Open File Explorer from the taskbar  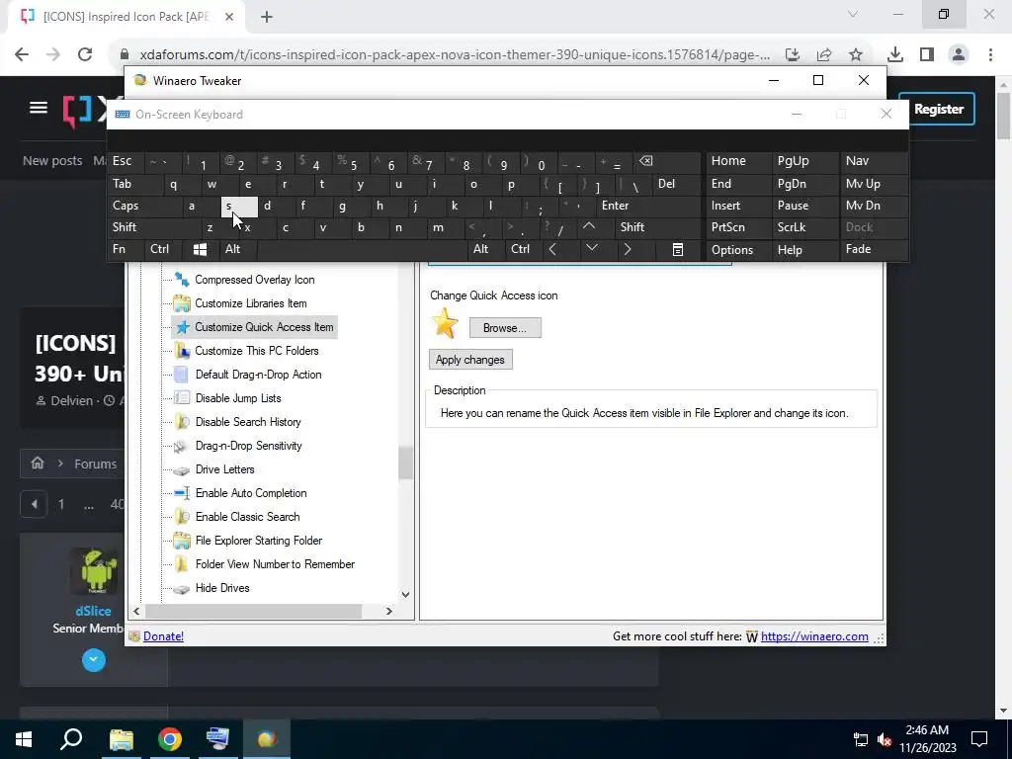tap(122, 739)
